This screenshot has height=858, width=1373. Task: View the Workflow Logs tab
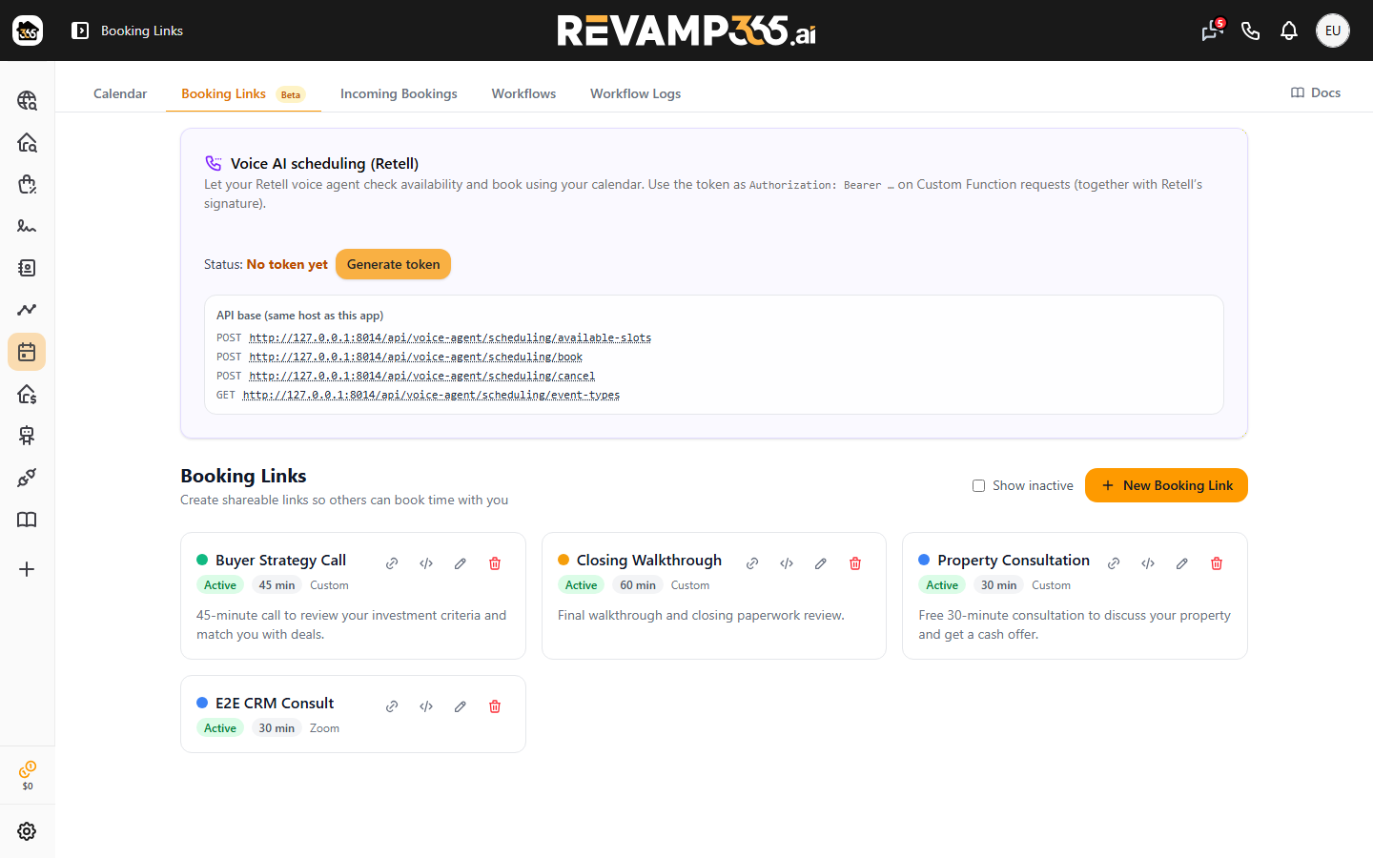(635, 93)
